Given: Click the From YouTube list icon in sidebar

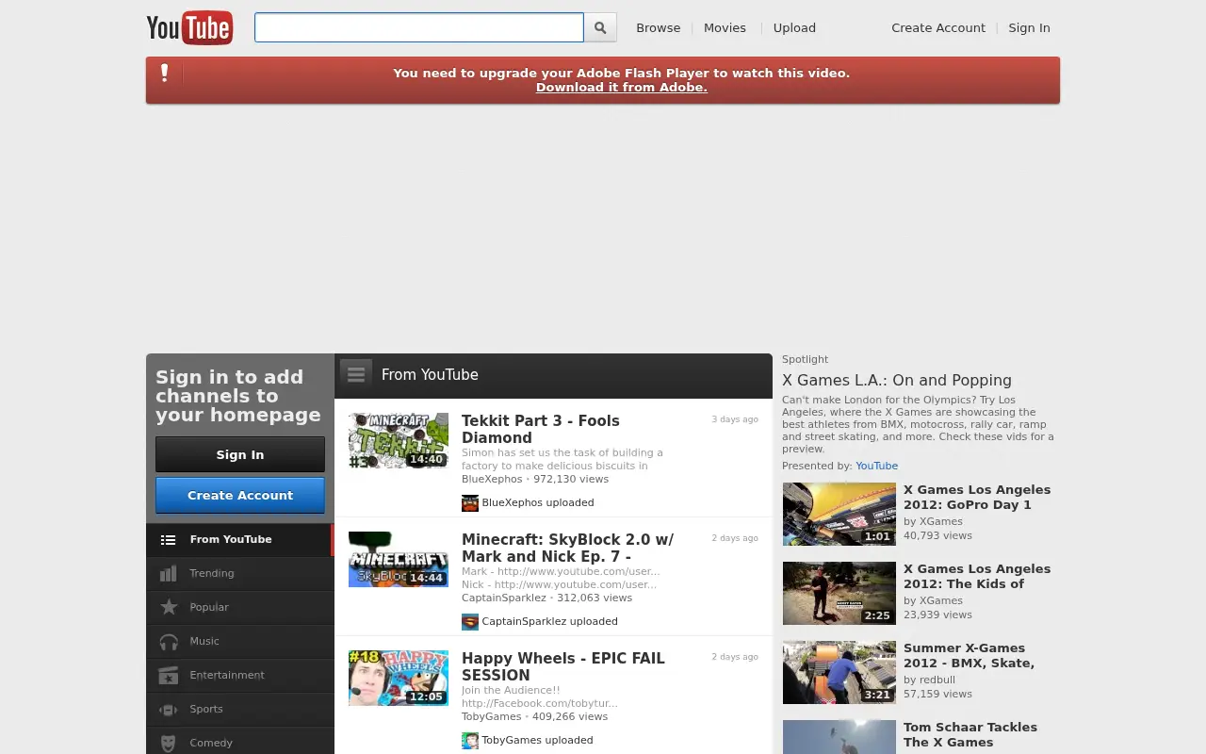Looking at the screenshot, I should tap(169, 540).
